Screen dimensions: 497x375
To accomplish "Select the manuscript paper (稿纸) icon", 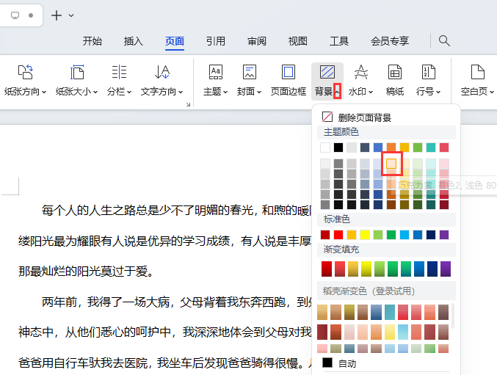I will click(x=395, y=72).
